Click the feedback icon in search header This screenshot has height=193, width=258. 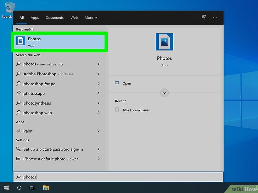(x=203, y=17)
